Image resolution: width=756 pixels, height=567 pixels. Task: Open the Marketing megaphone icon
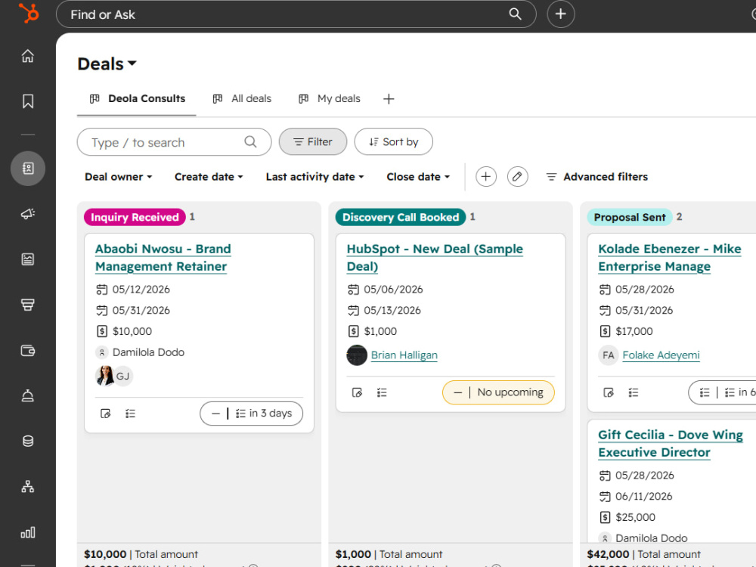pyautogui.click(x=28, y=214)
